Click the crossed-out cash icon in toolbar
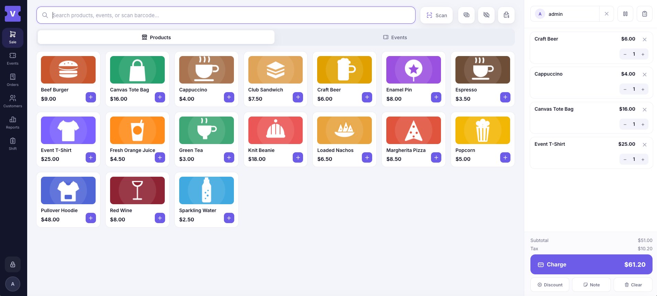Screen dimensions: 657x296 [486, 15]
